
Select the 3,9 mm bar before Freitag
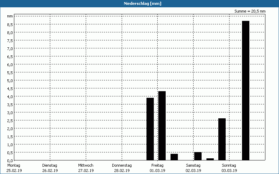tap(150, 129)
